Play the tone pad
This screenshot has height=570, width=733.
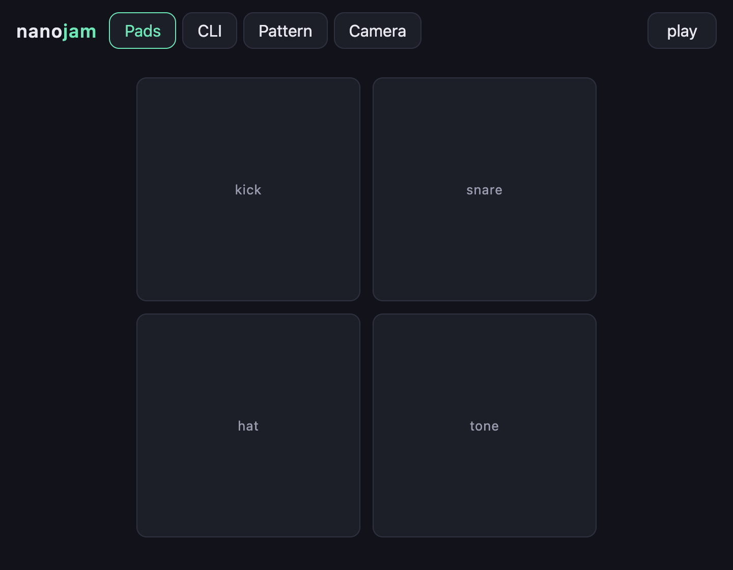[485, 425]
